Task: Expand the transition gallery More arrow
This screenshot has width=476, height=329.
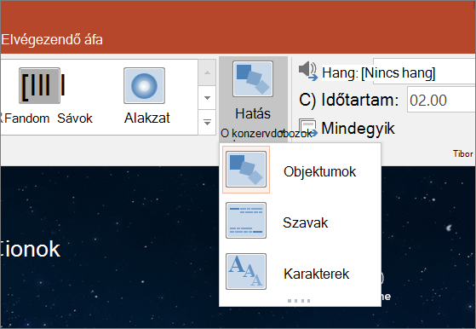Action: [207, 123]
